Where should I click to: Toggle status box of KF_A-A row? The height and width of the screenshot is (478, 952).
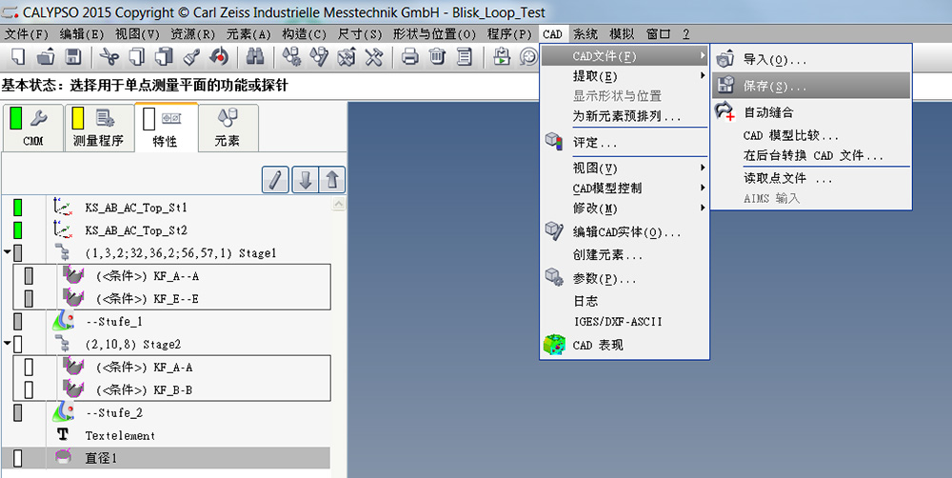[29, 368]
